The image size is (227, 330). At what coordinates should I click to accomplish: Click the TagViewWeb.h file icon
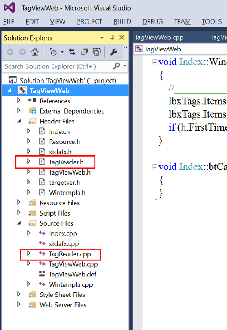coord(42,172)
